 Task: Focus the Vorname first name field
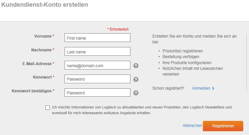[x=97, y=38]
